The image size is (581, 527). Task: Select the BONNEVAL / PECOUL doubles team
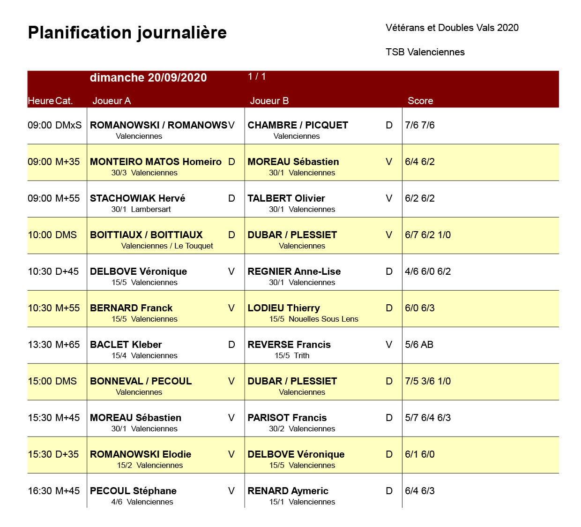141,381
